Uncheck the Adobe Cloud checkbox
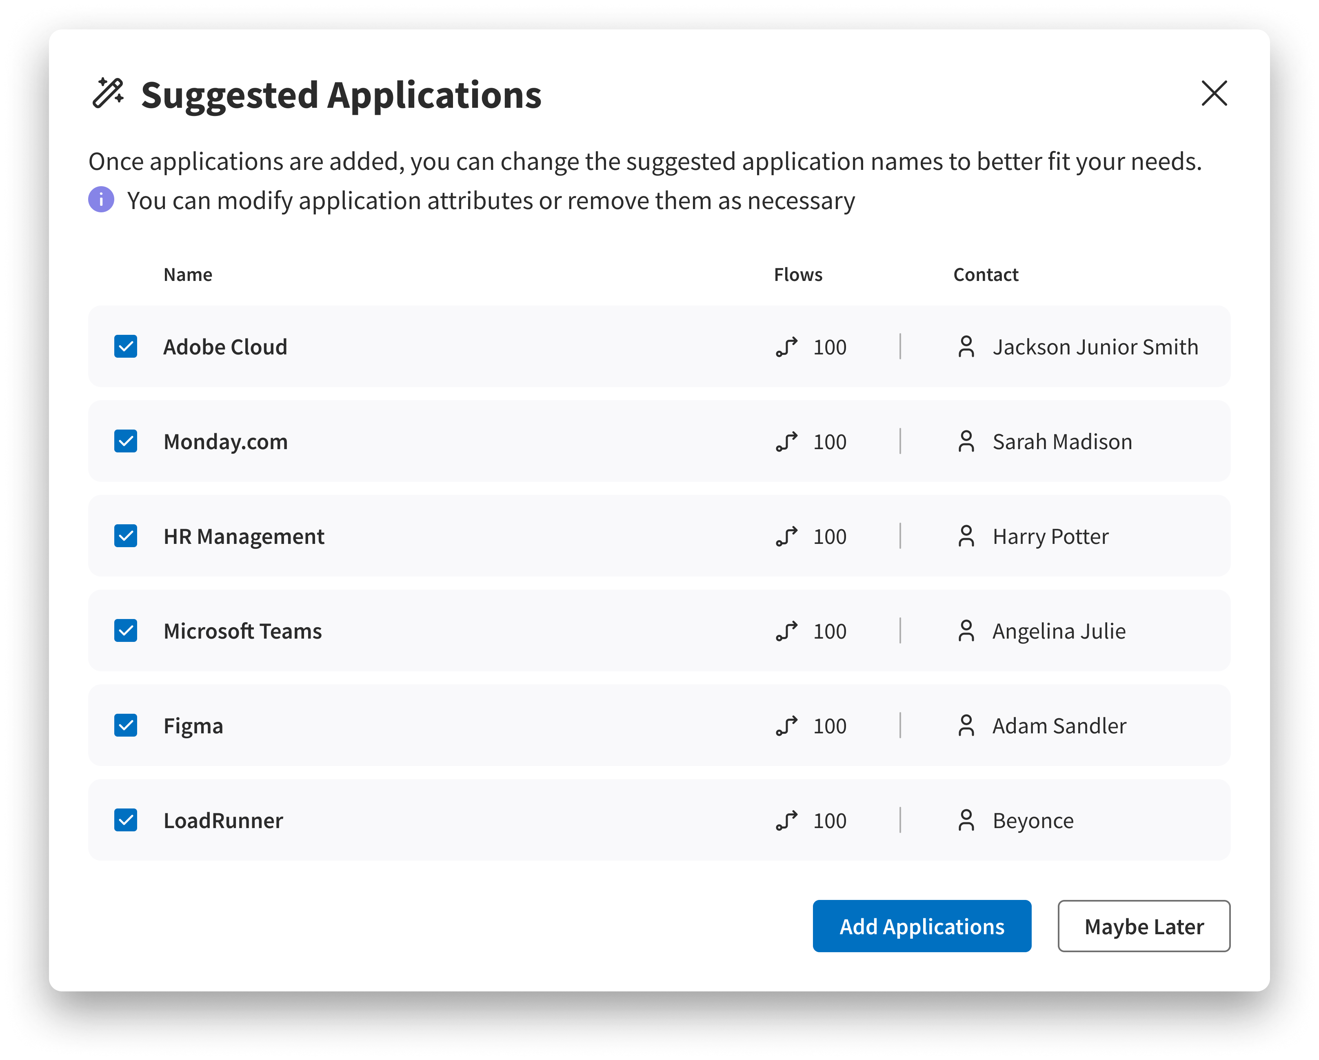This screenshot has height=1060, width=1319. coord(125,346)
